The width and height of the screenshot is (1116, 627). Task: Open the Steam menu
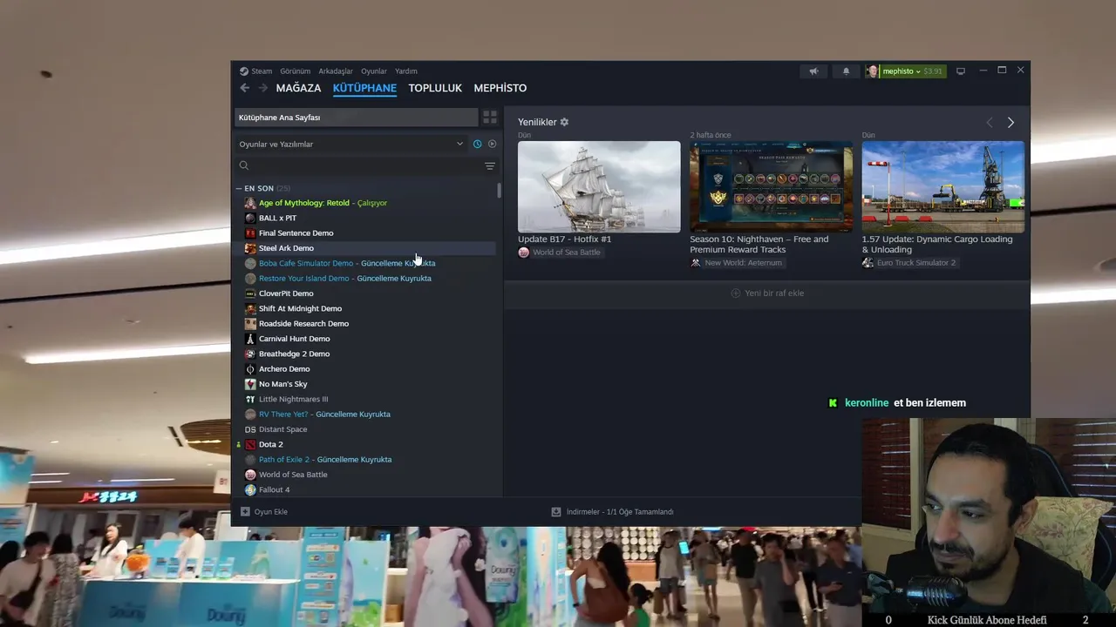(x=262, y=71)
